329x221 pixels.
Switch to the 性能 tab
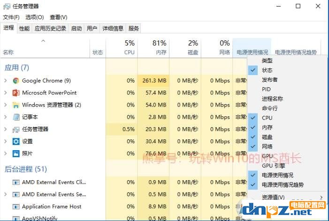coord(24,29)
